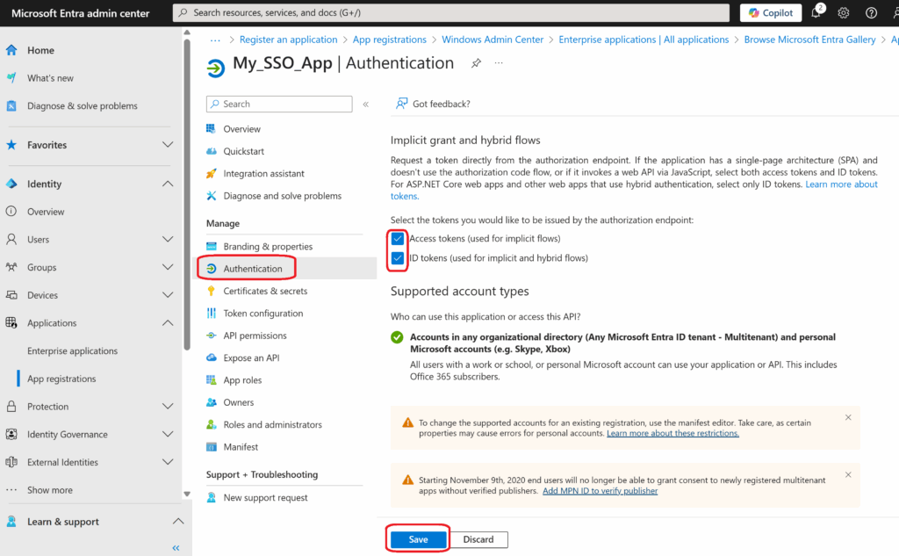The width and height of the screenshot is (899, 556).
Task: Expand the Devices chevron
Action: click(x=167, y=295)
